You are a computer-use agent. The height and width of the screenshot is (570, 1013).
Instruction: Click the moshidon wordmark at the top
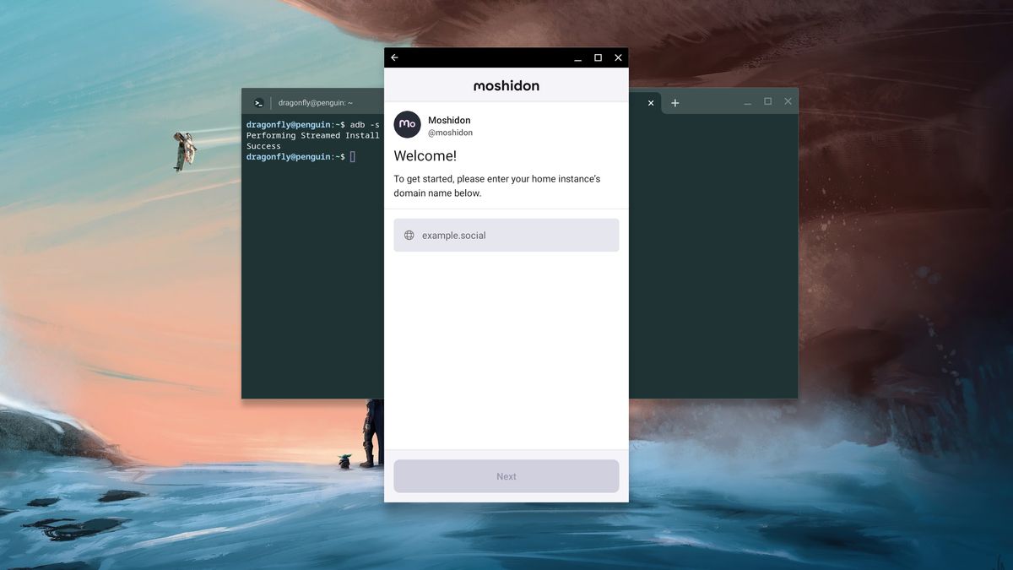pos(506,85)
